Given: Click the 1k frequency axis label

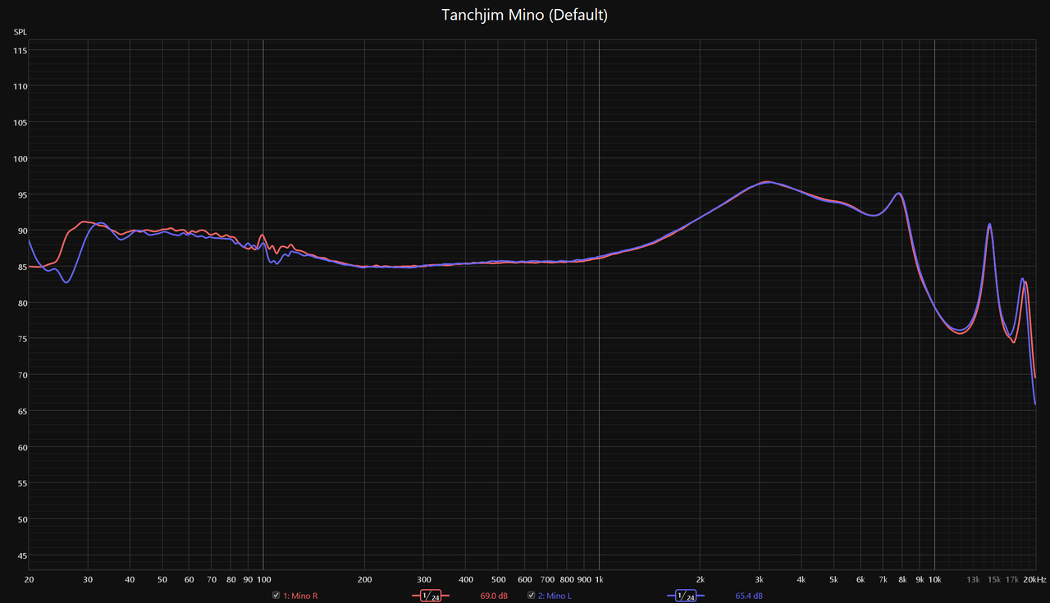Looking at the screenshot, I should (x=599, y=580).
